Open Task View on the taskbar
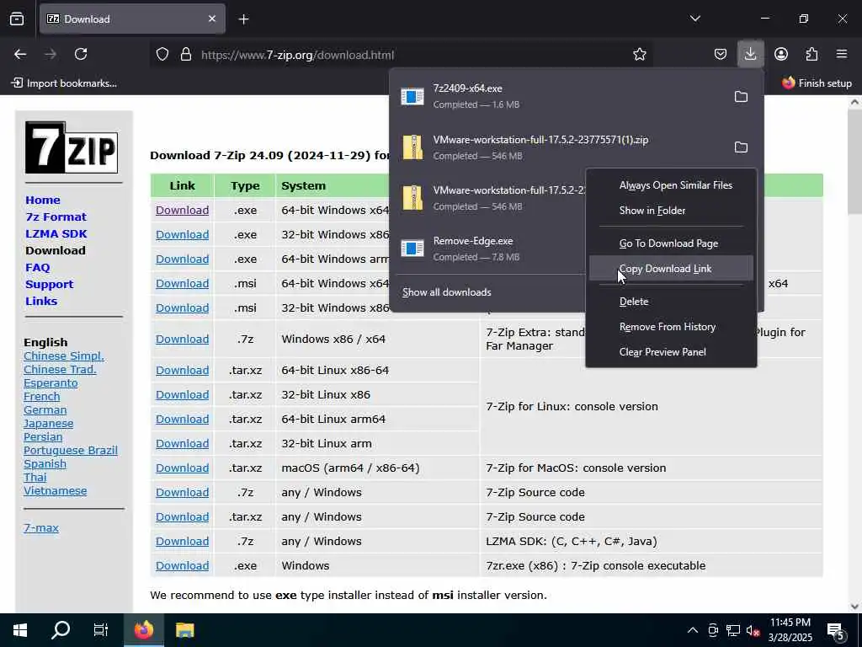 (x=101, y=630)
